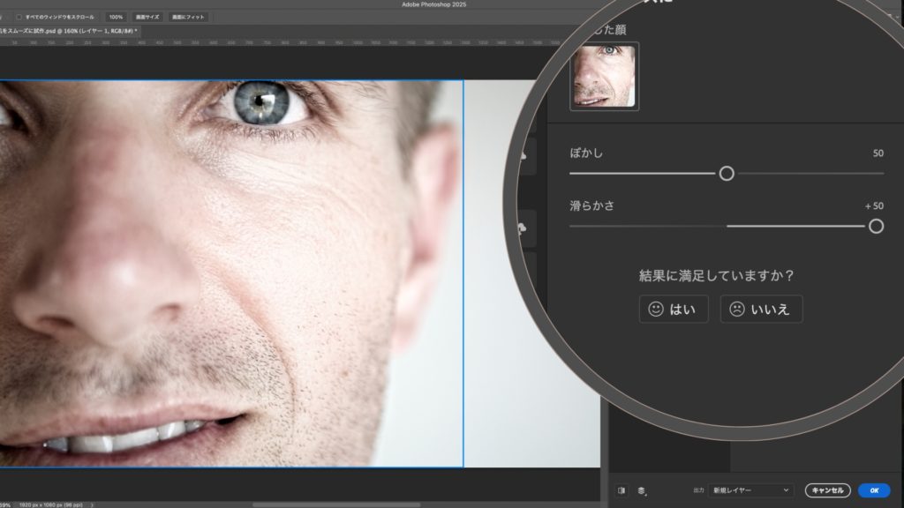Viewport: 904px width, 508px height.
Task: Click the 画面にフィット button
Action: 188,17
